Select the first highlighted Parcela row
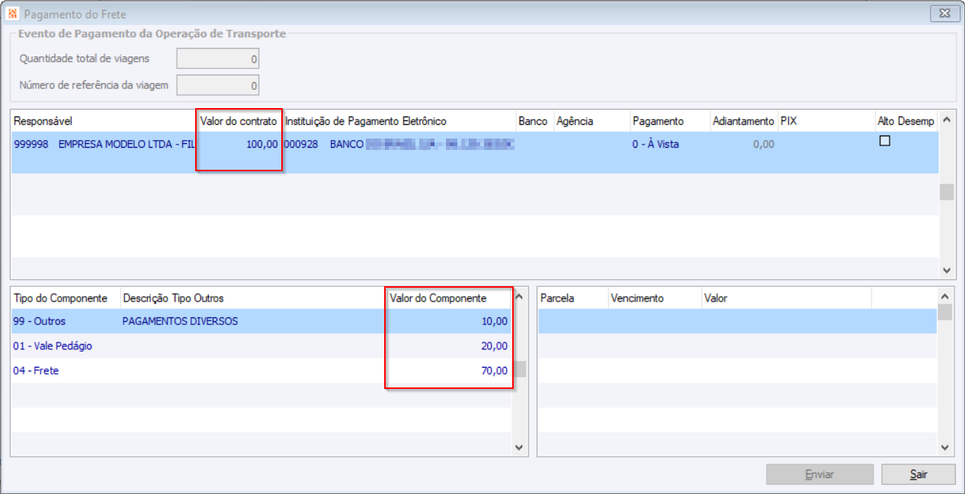The image size is (965, 494). click(x=737, y=321)
